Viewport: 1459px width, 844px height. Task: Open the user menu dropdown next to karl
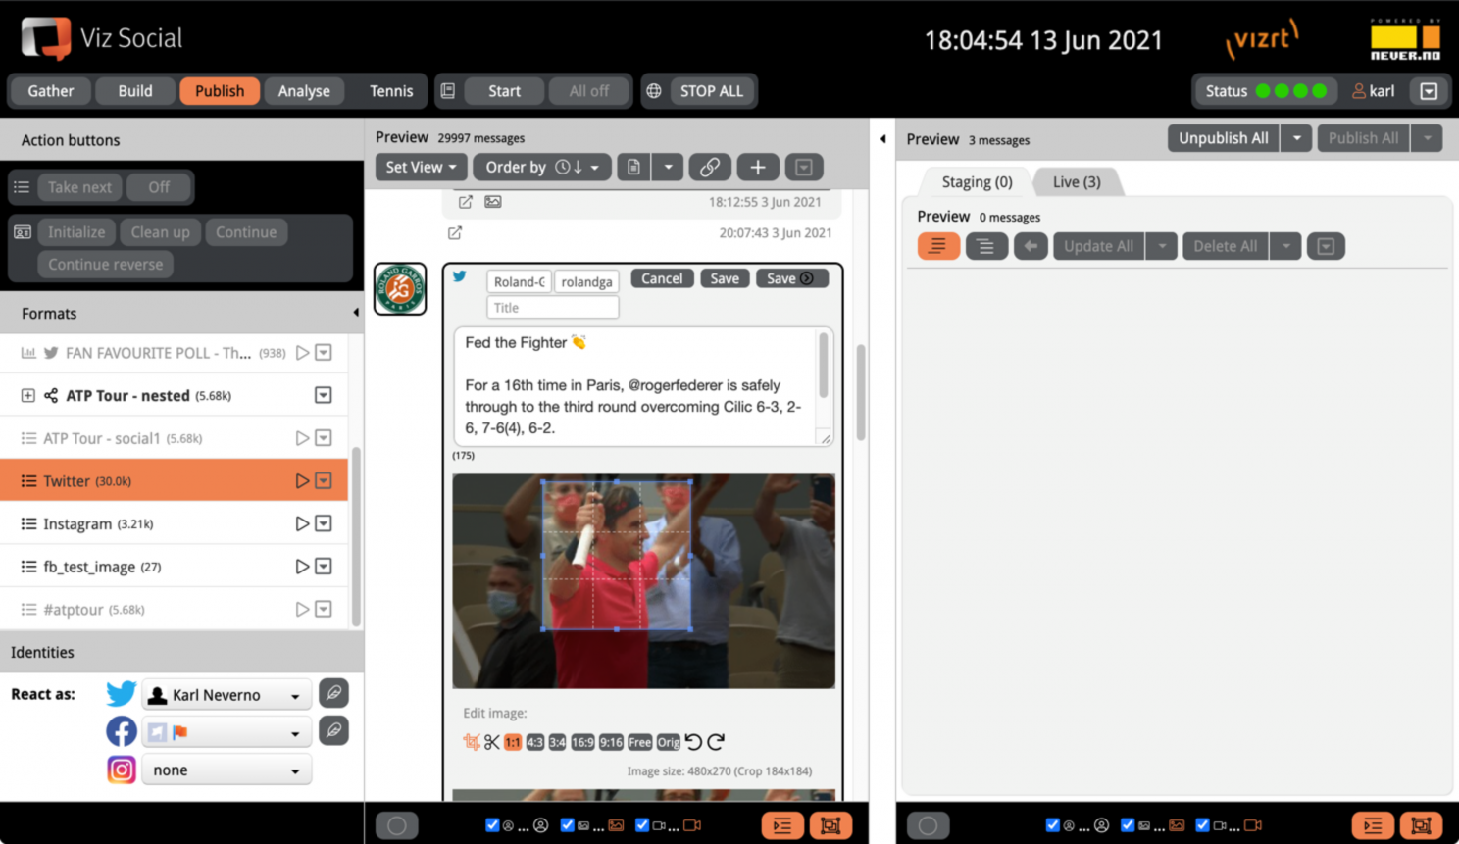pyautogui.click(x=1429, y=91)
